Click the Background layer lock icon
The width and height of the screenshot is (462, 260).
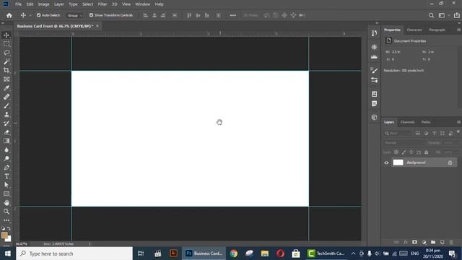[x=450, y=162]
